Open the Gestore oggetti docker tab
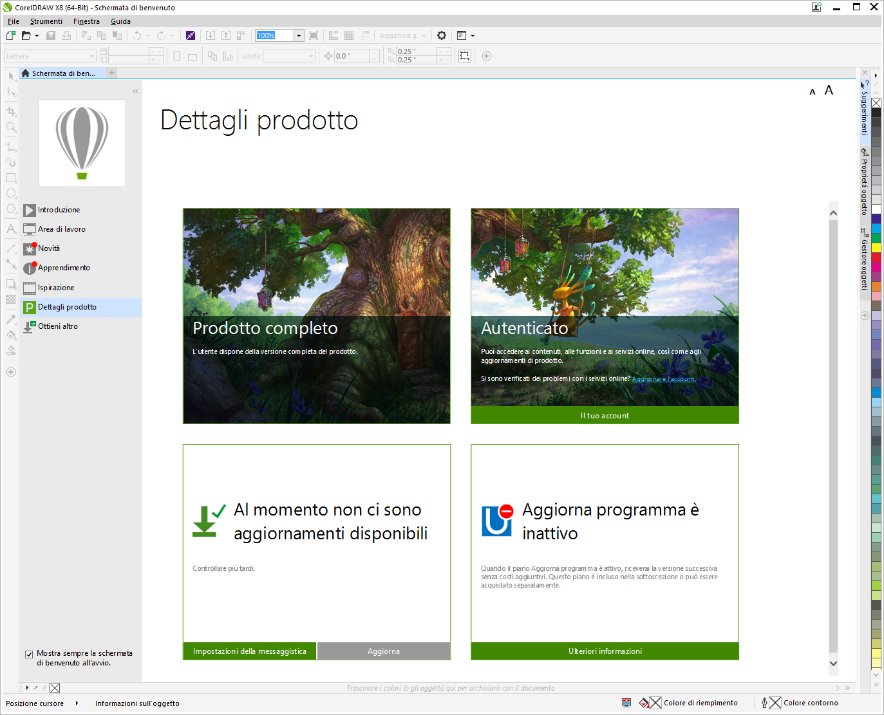The width and height of the screenshot is (884, 715). [865, 259]
